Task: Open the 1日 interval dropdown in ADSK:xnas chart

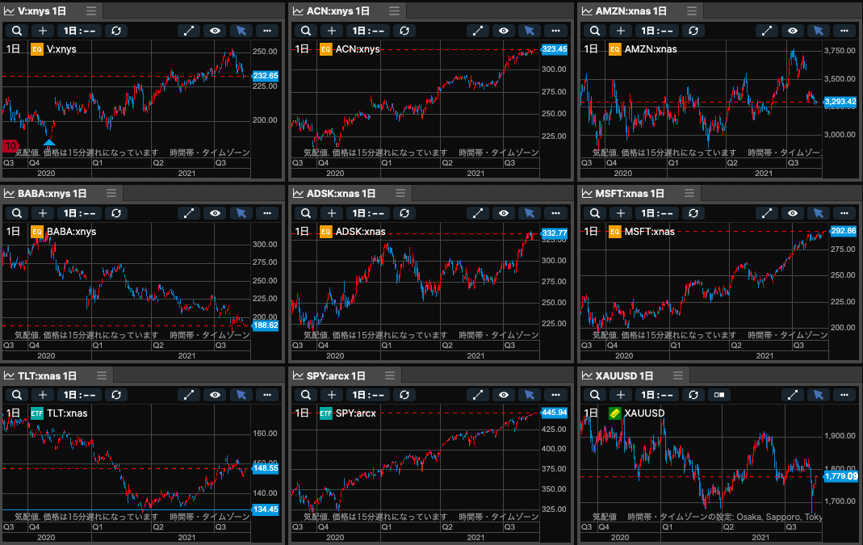Action: (x=368, y=213)
